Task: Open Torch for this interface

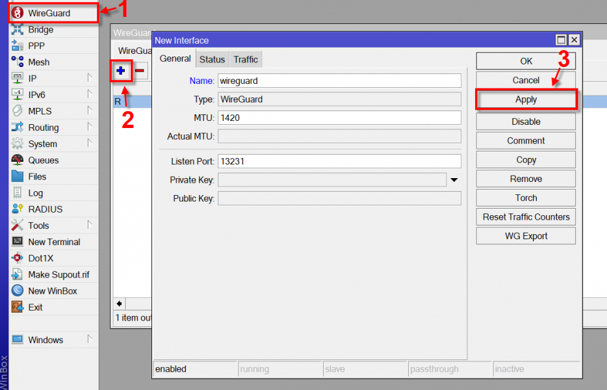Action: (x=526, y=198)
